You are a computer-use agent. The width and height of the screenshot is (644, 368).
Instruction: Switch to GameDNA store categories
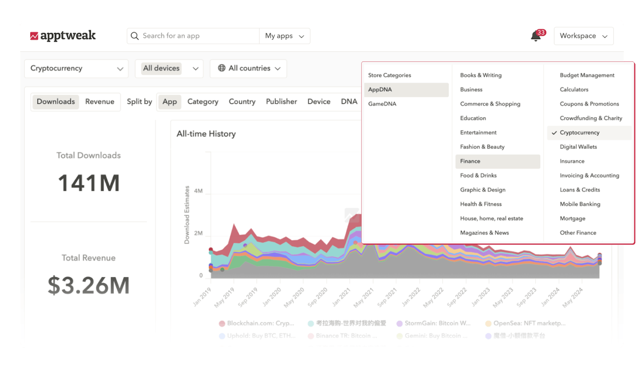(382, 103)
